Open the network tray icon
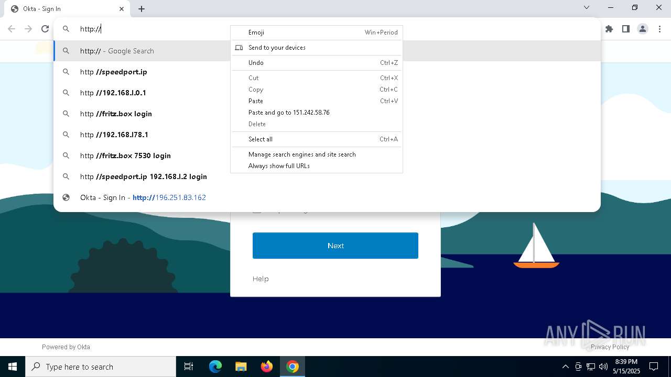This screenshot has height=377, width=671. (x=591, y=367)
